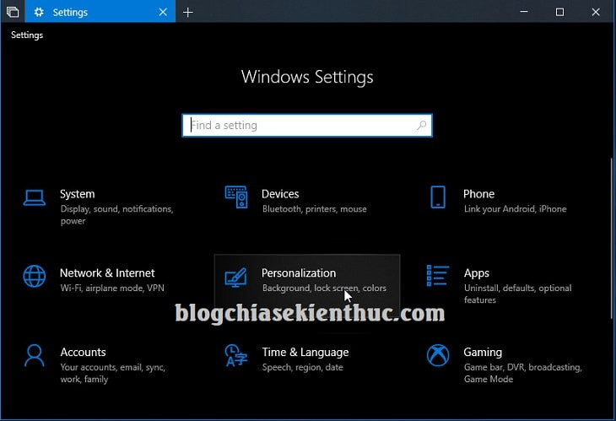
Task: Open the Gaming Xbox icon
Action: pos(438,355)
